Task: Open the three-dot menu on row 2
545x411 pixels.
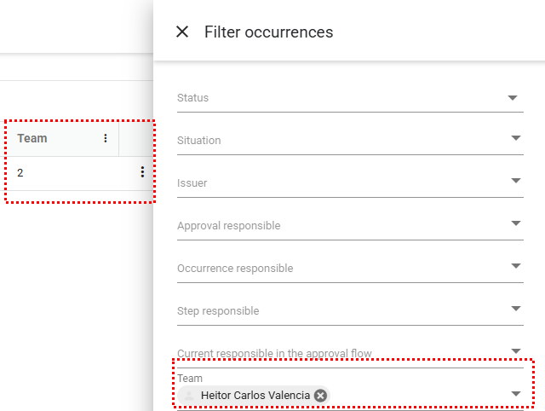Action: (142, 172)
